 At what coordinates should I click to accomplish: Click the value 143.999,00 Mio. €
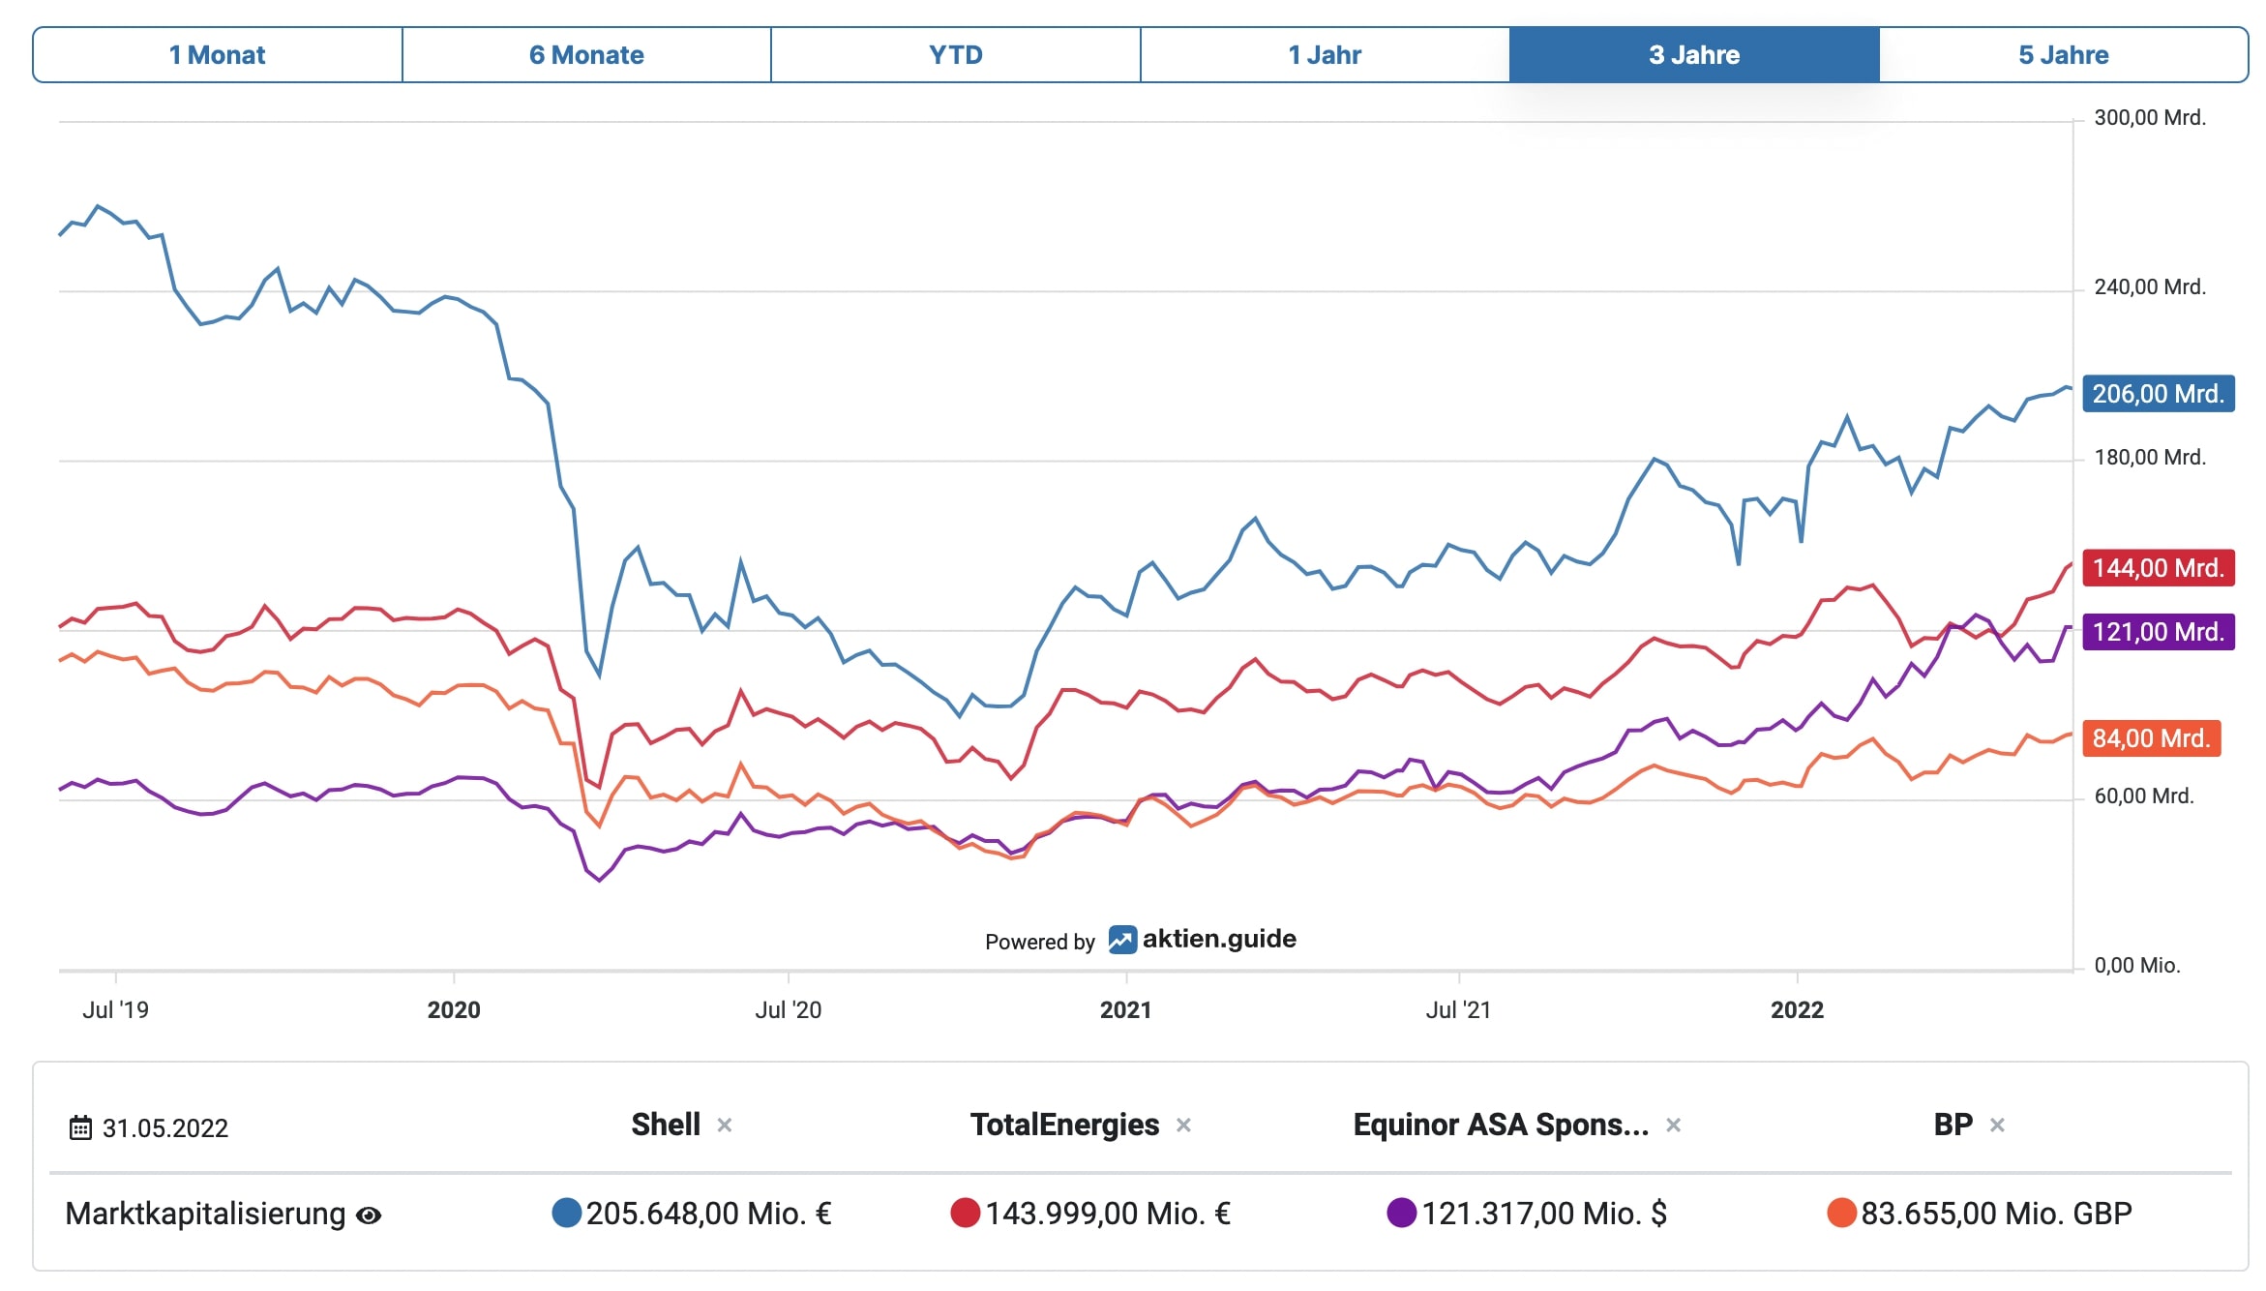(x=1108, y=1214)
